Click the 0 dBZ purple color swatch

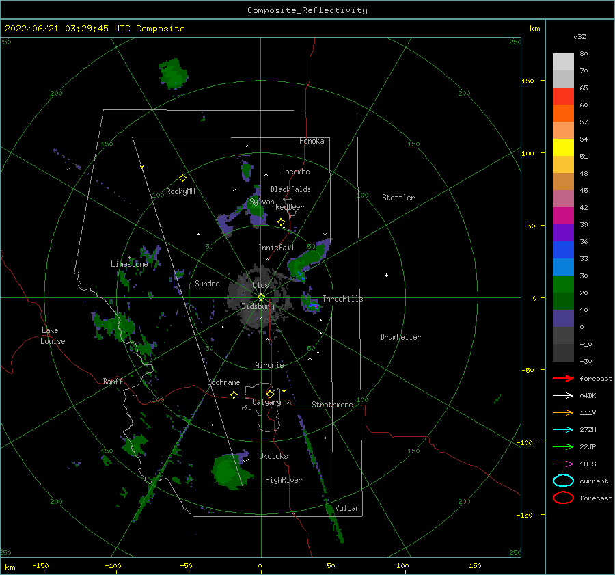(x=563, y=318)
